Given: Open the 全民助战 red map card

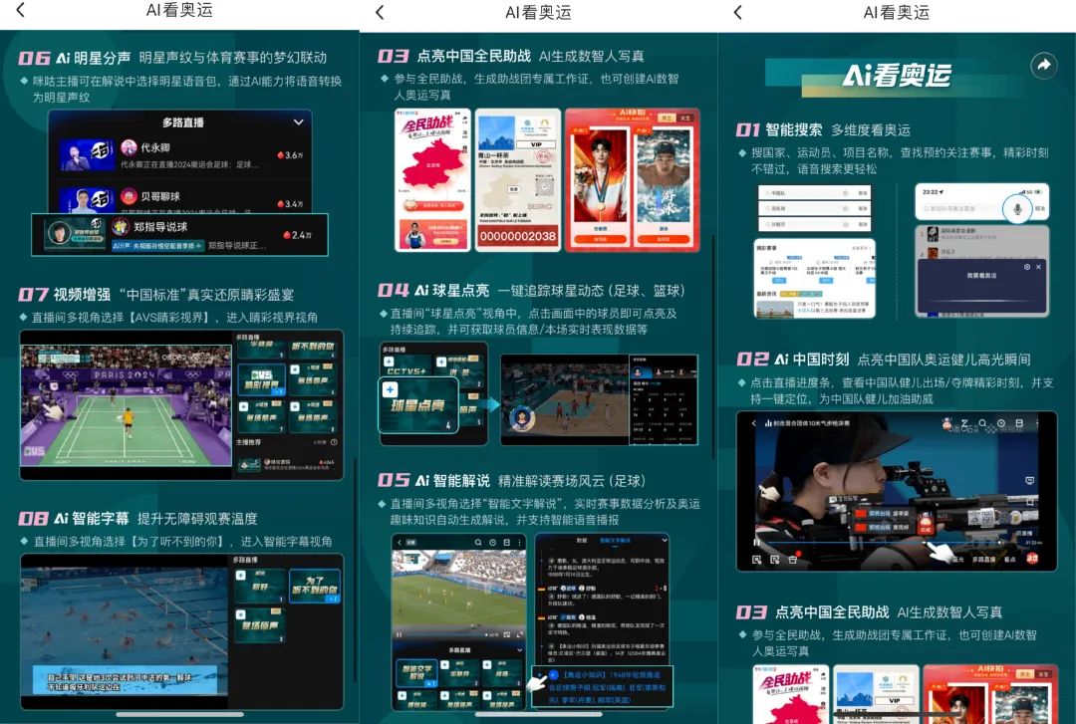Looking at the screenshot, I should pyautogui.click(x=433, y=180).
